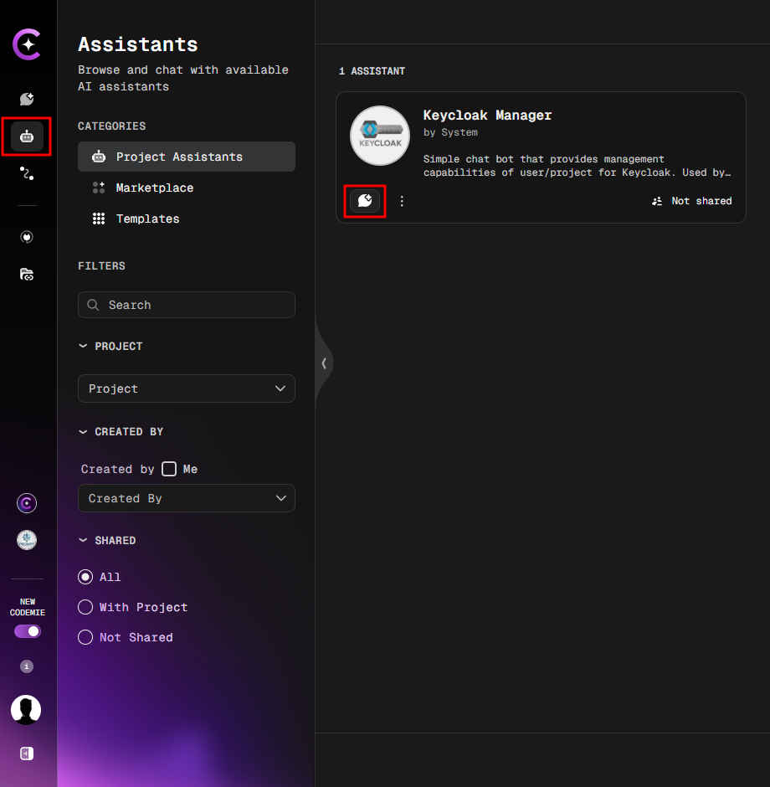The image size is (770, 787).
Task: Open Keycloak Manager assistant options menu
Action: 401,201
